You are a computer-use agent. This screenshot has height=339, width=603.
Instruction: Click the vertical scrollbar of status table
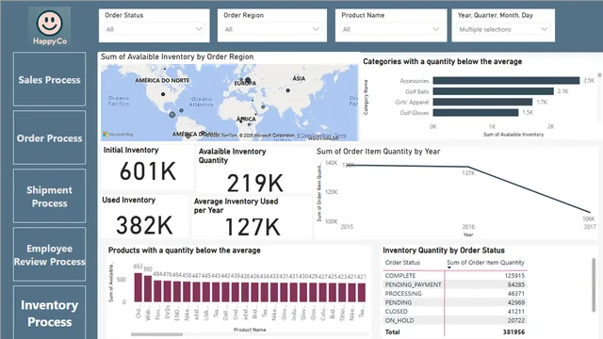point(594,284)
